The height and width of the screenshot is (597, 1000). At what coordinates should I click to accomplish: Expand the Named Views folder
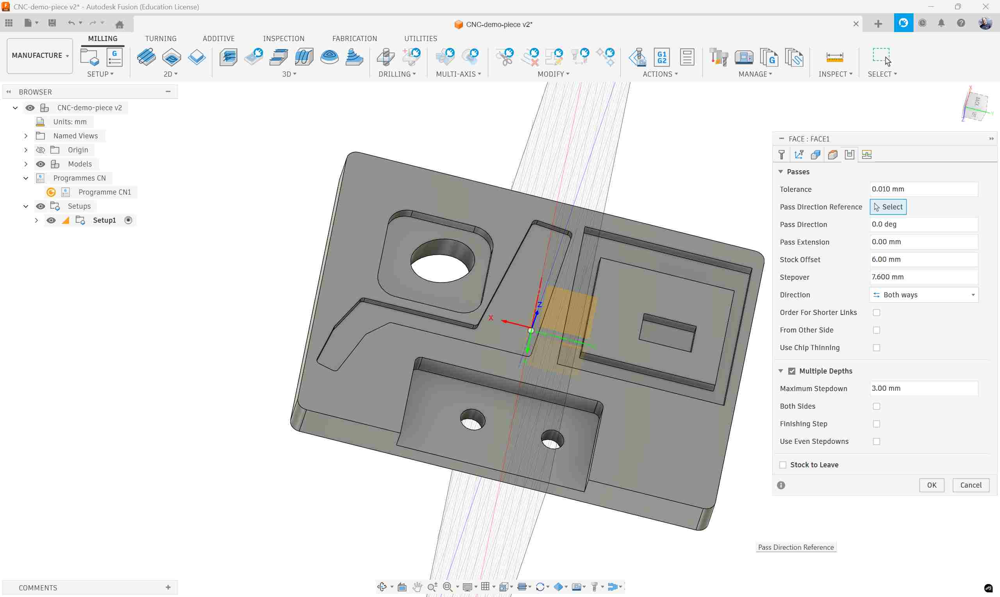point(26,136)
